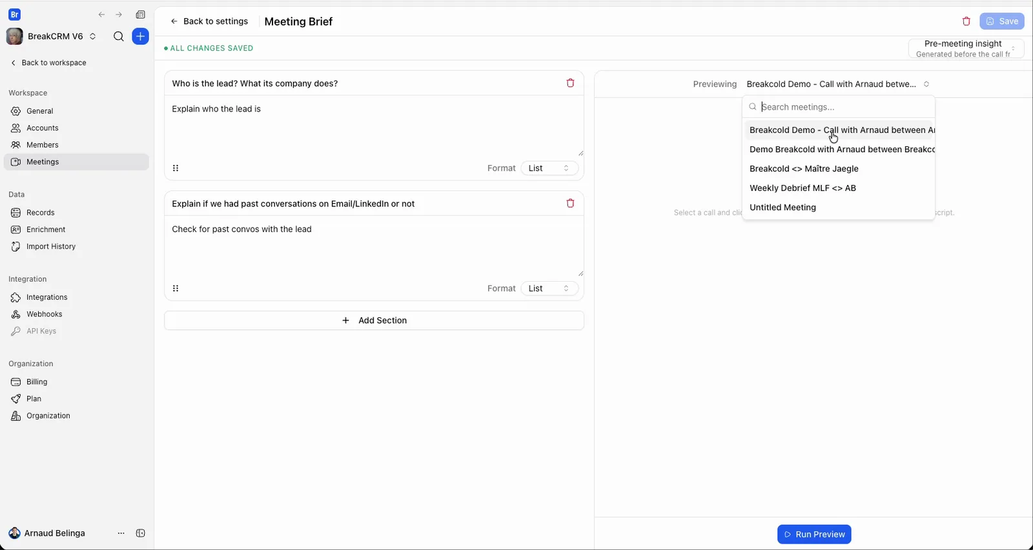
Task: Go to Import History
Action: [76, 246]
